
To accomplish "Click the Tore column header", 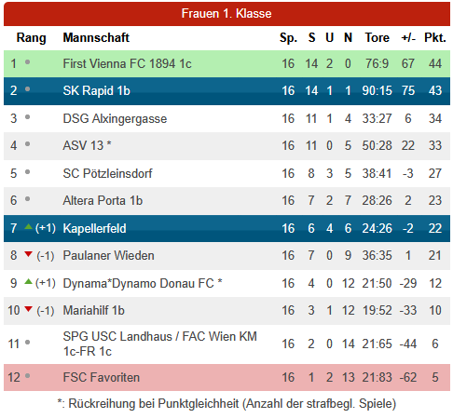I will (377, 37).
